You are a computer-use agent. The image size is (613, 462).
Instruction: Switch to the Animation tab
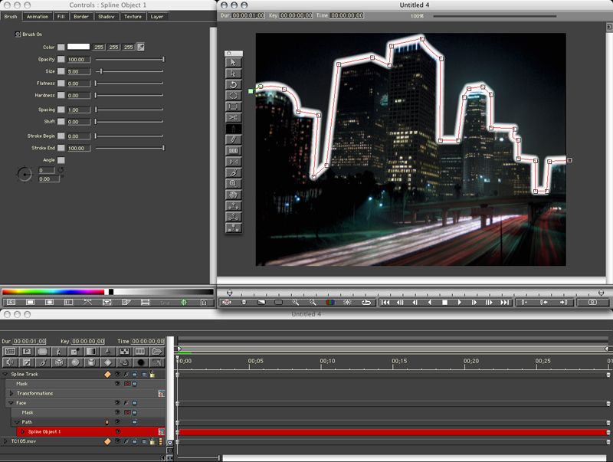[38, 16]
